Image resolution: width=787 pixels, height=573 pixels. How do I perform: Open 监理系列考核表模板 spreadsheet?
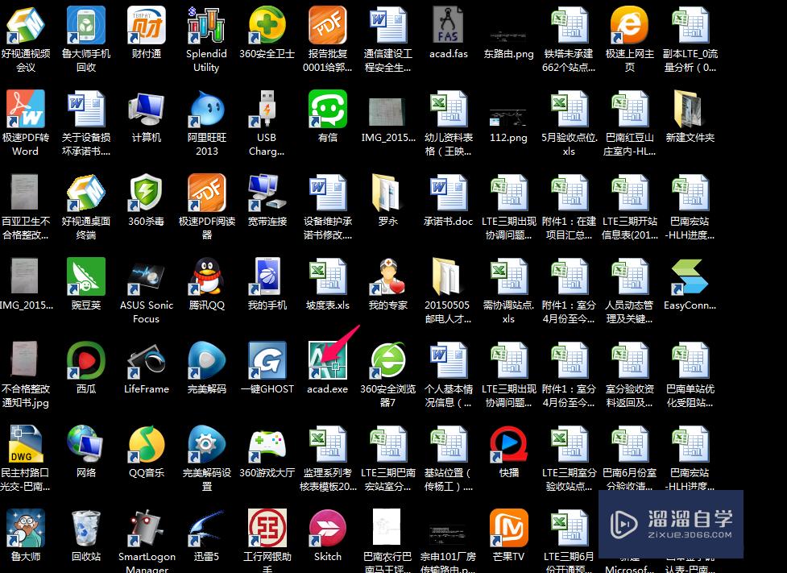coord(327,444)
